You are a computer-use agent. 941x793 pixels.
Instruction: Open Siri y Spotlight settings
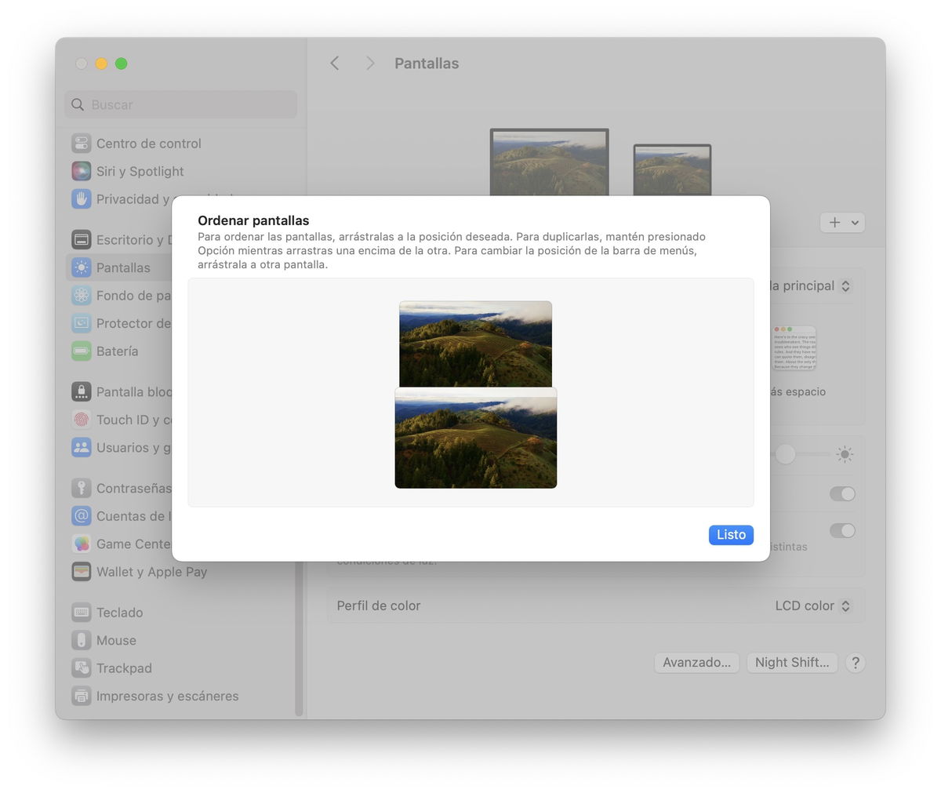(x=139, y=171)
